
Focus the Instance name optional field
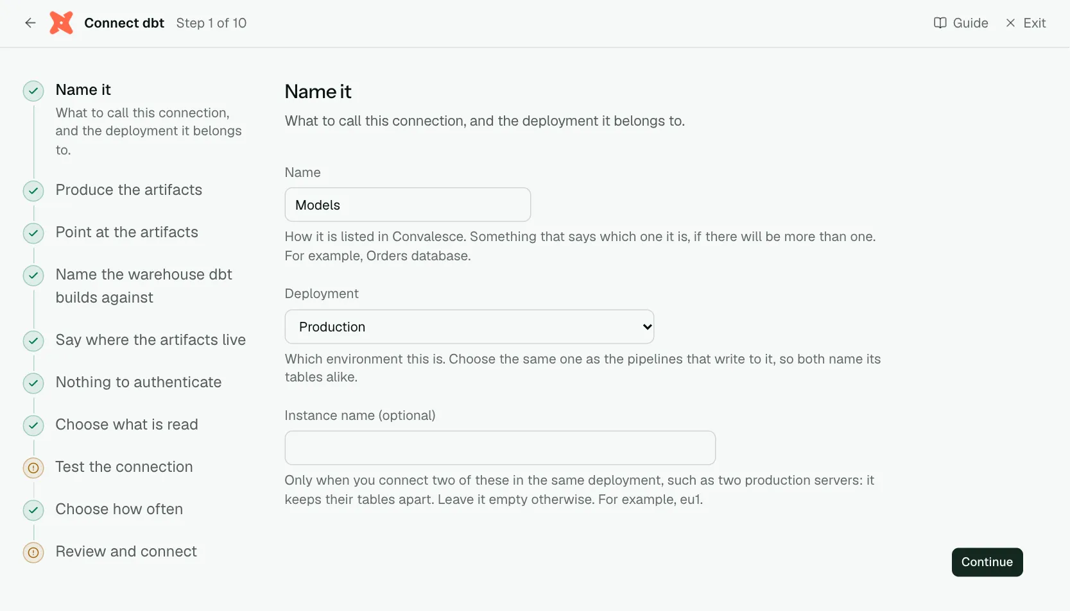(x=500, y=448)
